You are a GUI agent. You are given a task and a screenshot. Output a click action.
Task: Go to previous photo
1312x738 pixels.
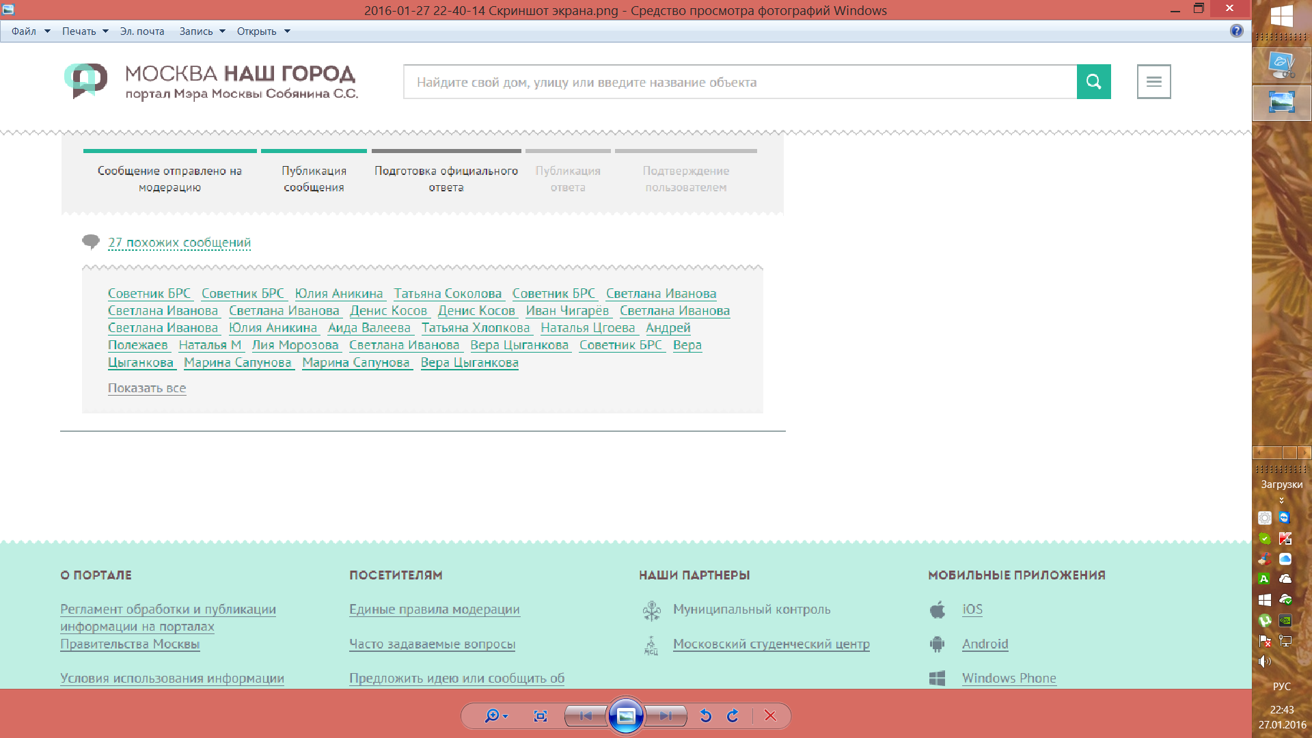(x=586, y=715)
